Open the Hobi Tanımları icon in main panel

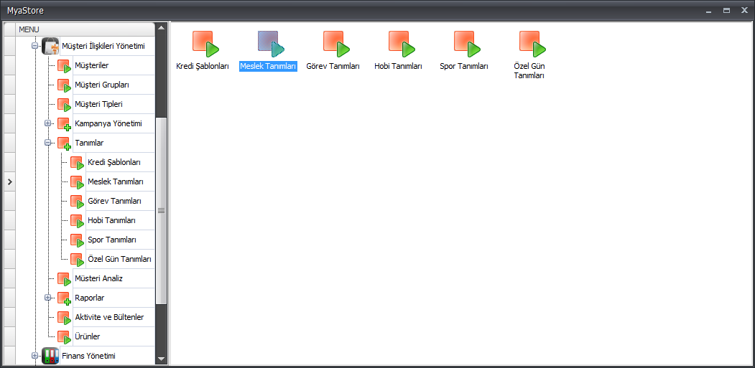click(399, 44)
